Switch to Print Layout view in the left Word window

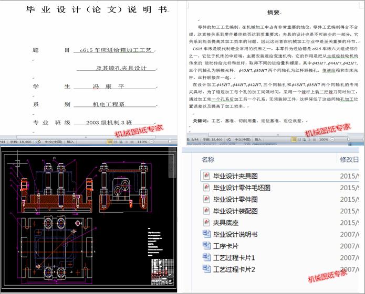[110, 141]
